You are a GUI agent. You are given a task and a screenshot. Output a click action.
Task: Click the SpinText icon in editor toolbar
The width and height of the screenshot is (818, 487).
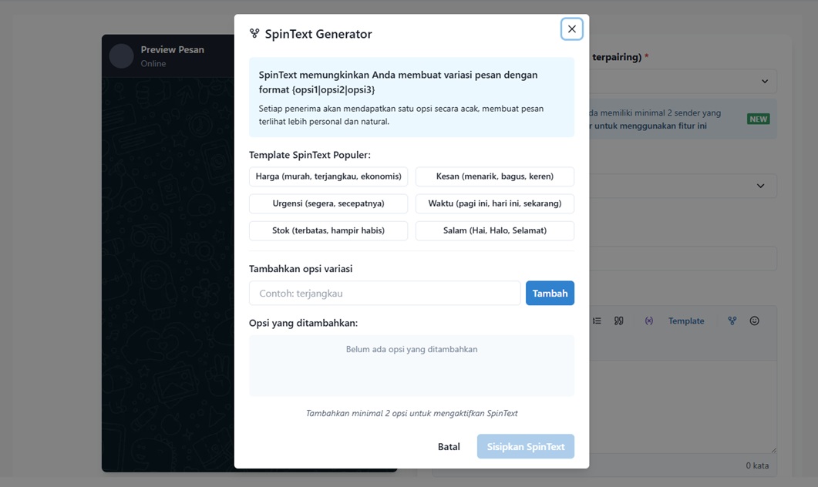click(x=732, y=321)
